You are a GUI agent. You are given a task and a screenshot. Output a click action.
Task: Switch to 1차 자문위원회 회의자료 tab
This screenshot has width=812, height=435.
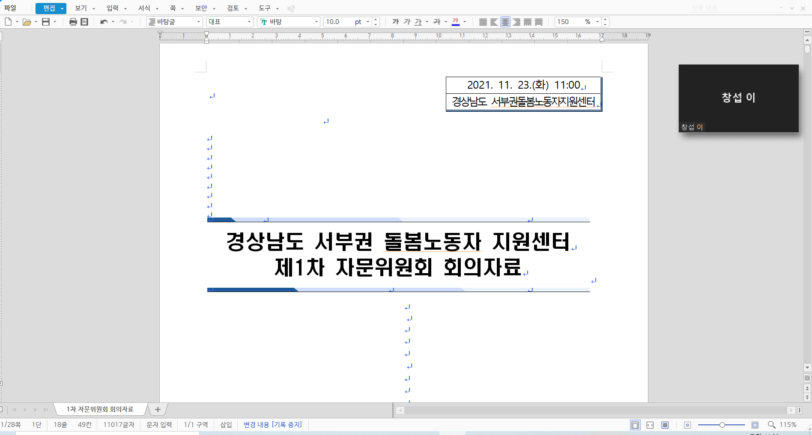point(100,409)
